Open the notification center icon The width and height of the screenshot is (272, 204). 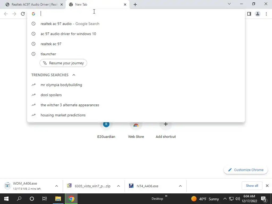coord(264,199)
